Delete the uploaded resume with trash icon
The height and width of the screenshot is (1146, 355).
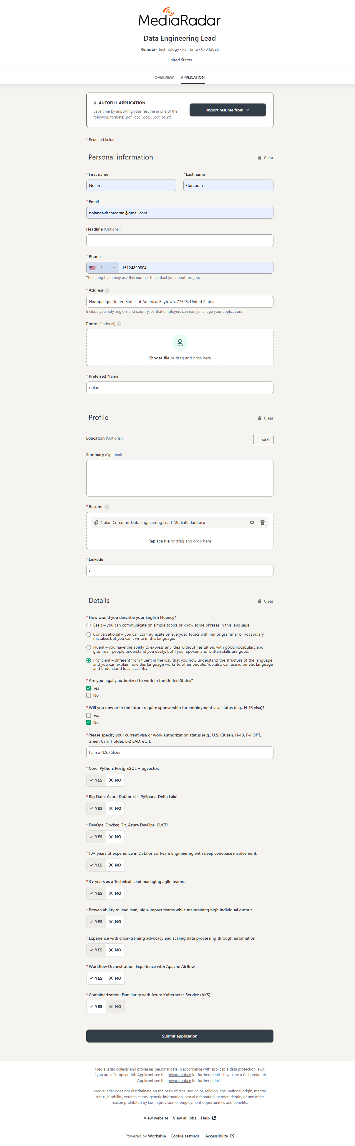pos(263,522)
